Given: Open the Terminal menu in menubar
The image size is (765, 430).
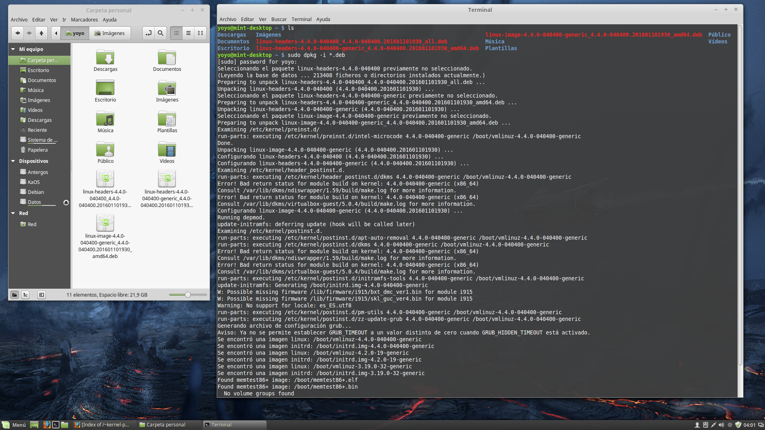Looking at the screenshot, I should [301, 19].
